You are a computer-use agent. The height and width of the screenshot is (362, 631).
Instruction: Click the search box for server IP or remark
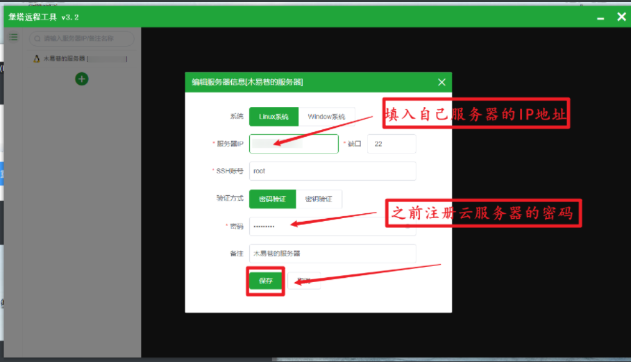[82, 39]
